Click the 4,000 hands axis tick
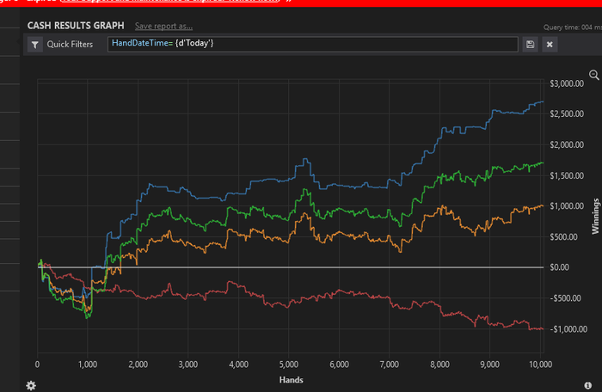The height and width of the screenshot is (392, 602). tap(238, 364)
